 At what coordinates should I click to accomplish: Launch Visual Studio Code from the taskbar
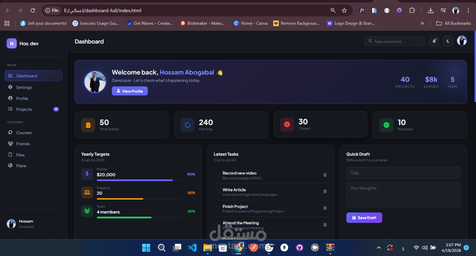pyautogui.click(x=192, y=248)
